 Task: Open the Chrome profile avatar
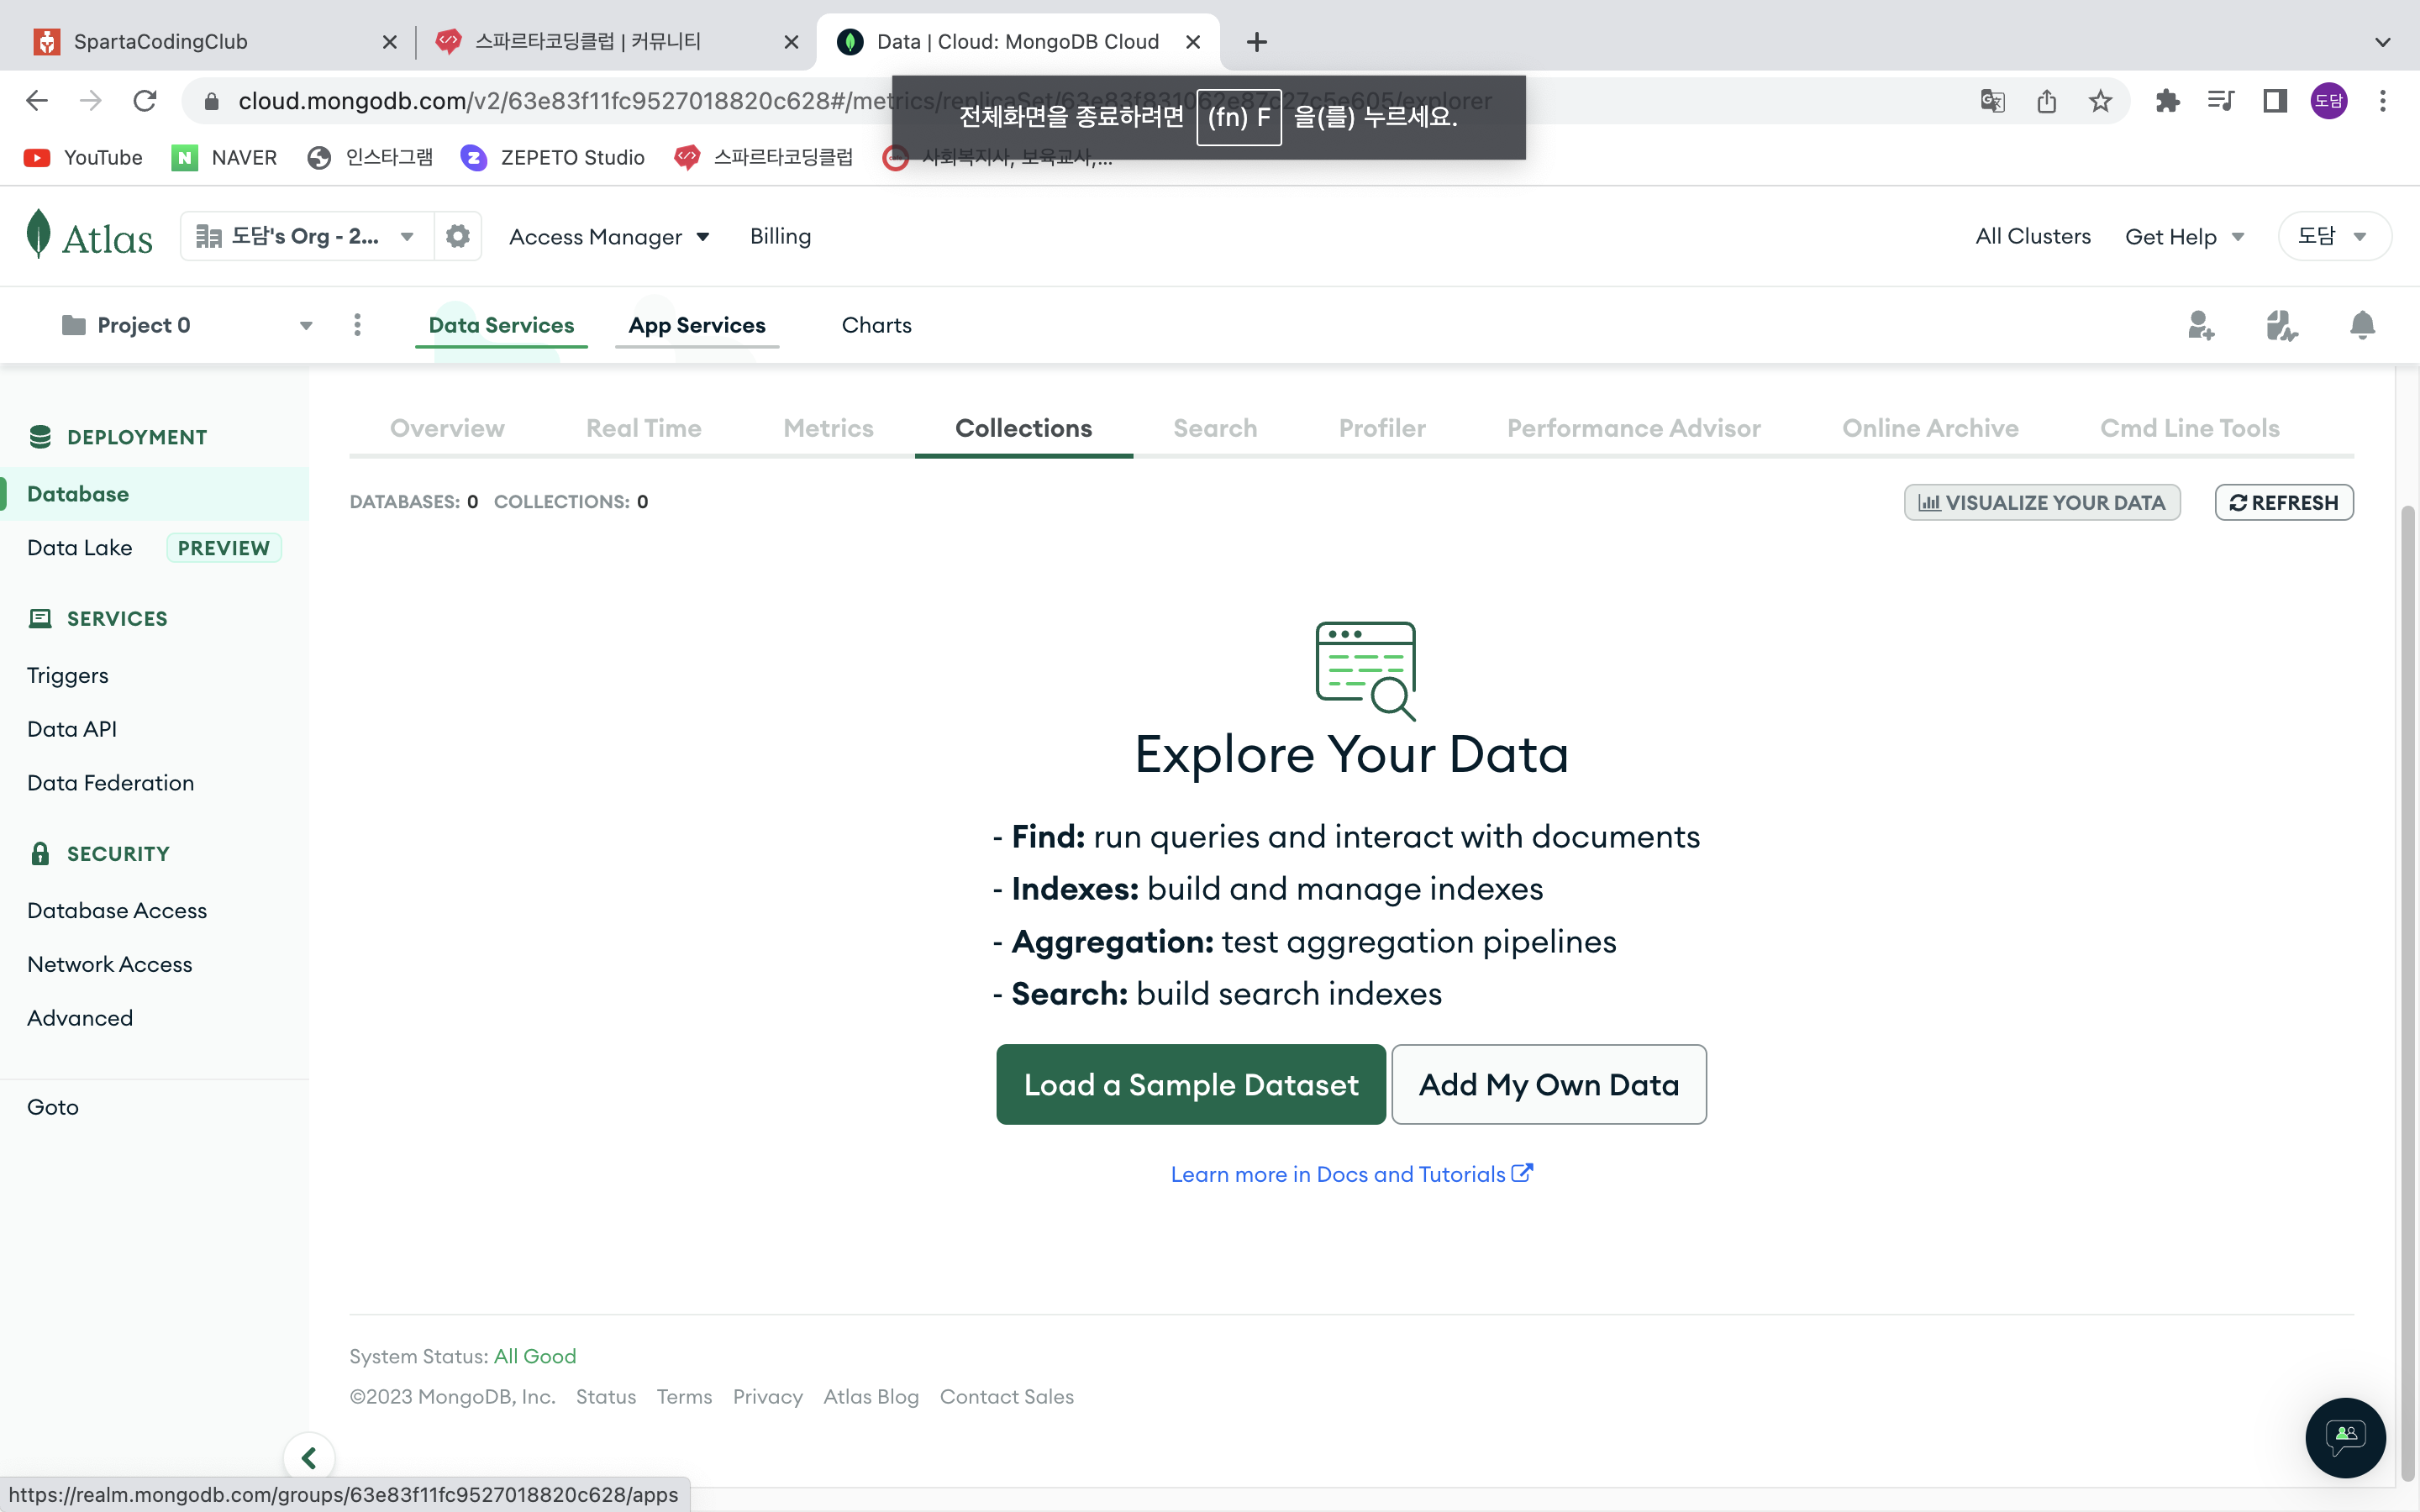coord(2329,100)
